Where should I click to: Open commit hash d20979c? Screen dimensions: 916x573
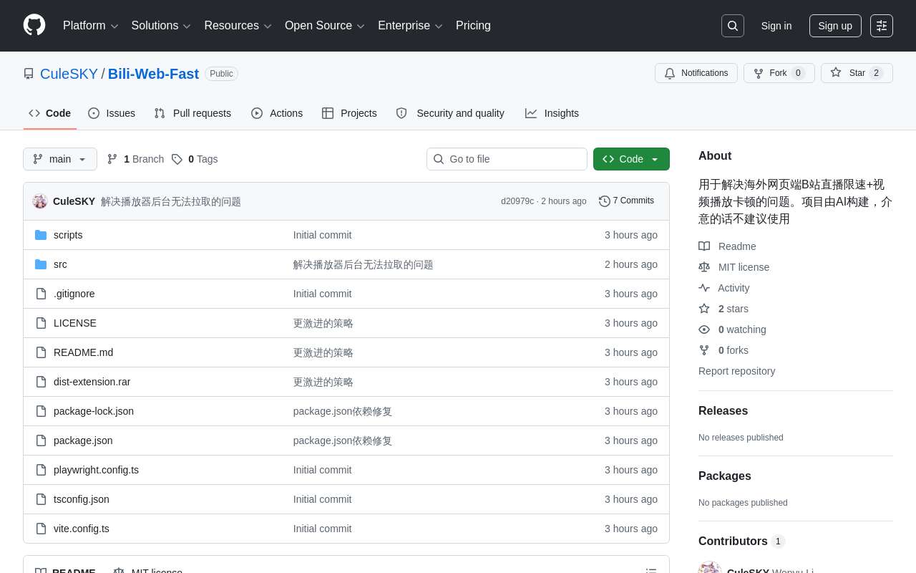[x=517, y=201]
